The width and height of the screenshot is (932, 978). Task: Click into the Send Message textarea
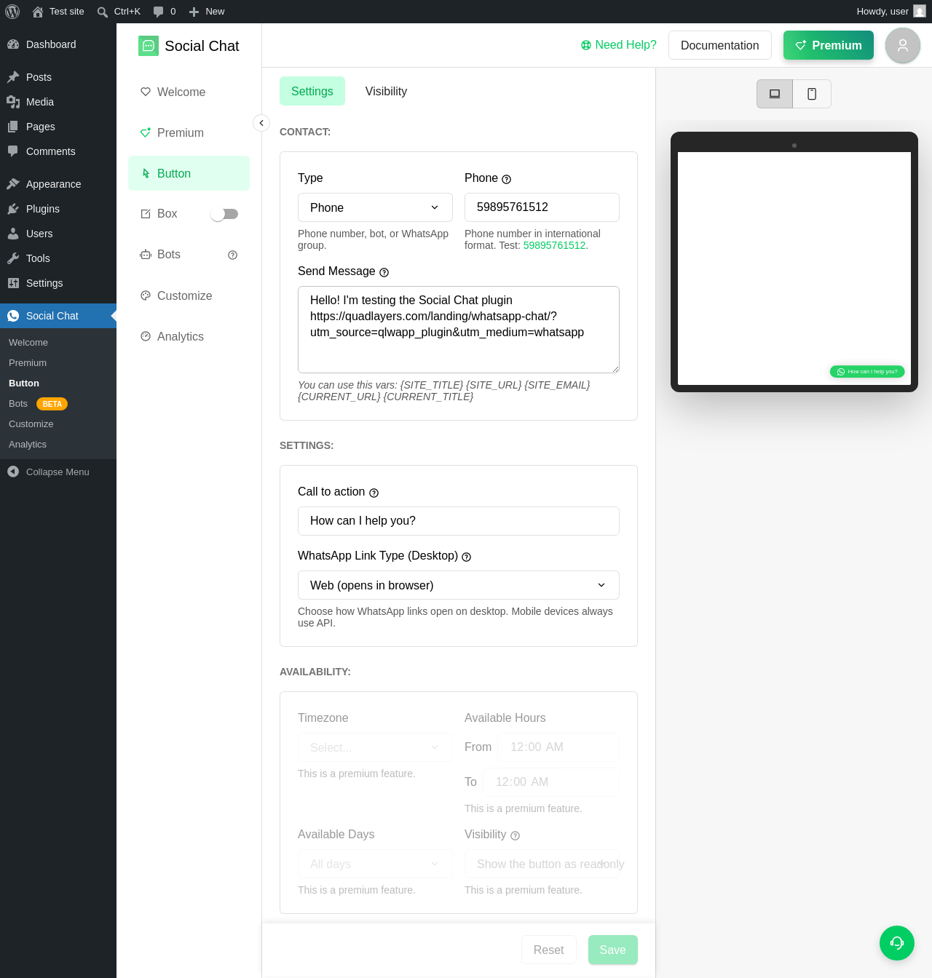click(459, 330)
